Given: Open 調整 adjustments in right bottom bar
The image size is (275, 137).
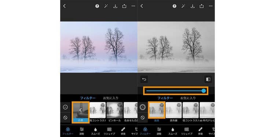Looking at the screenshot, I should click(x=159, y=132).
